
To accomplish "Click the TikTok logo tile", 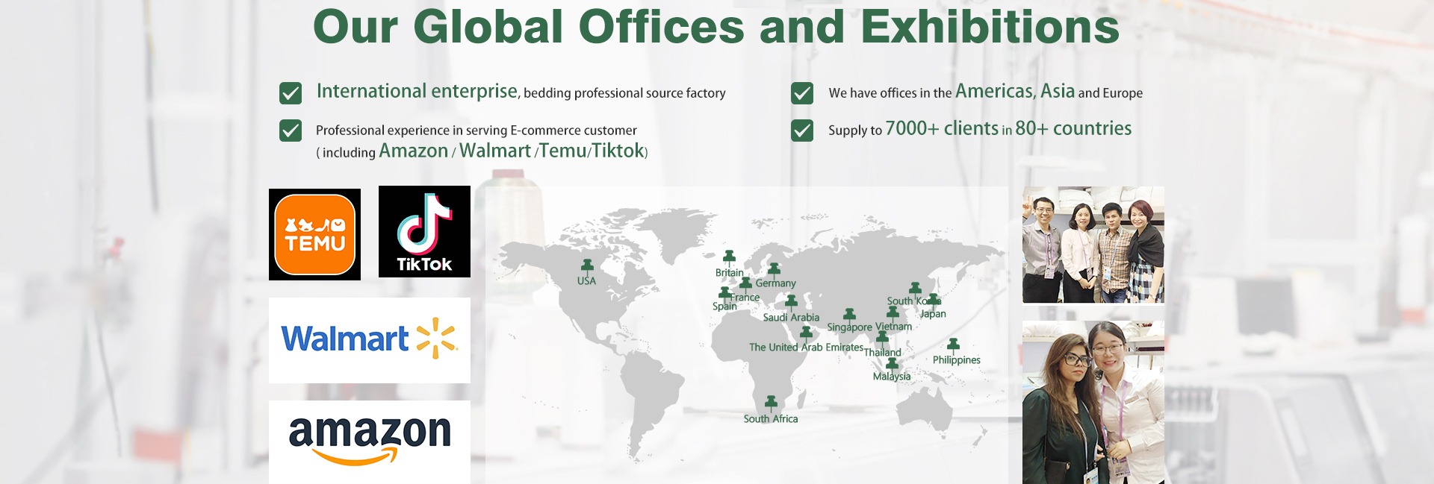I will (x=424, y=231).
